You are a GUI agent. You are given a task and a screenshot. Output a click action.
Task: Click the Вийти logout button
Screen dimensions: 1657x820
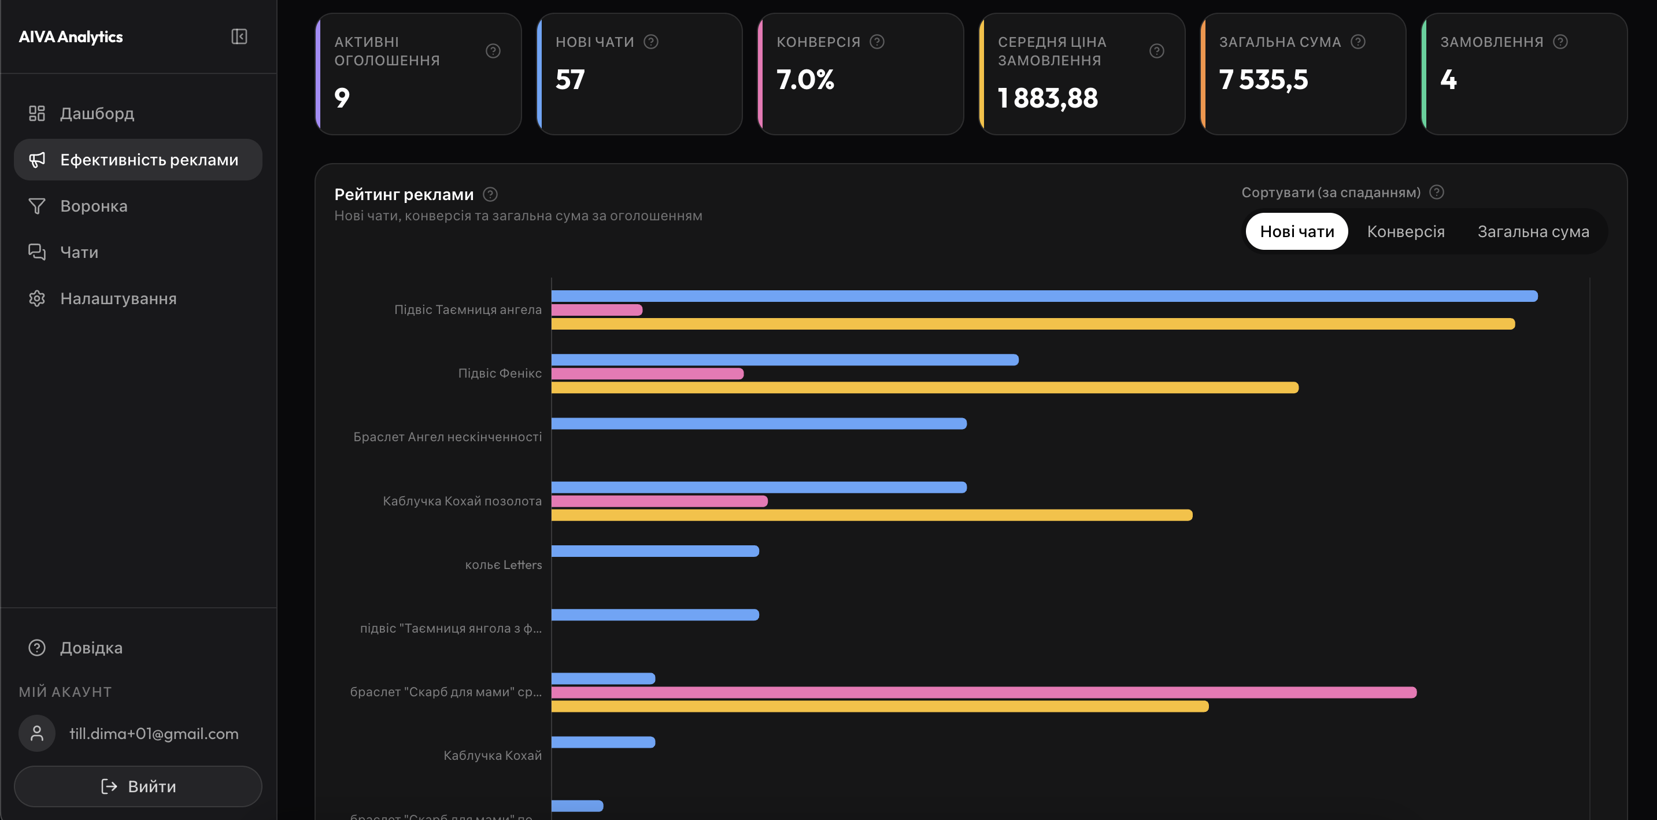point(138,786)
